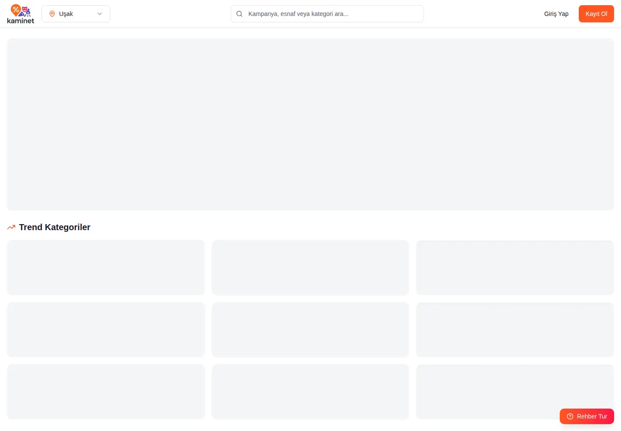This screenshot has height=431, width=621.
Task: Click the Trend Kategoriler heading
Action: click(x=55, y=227)
